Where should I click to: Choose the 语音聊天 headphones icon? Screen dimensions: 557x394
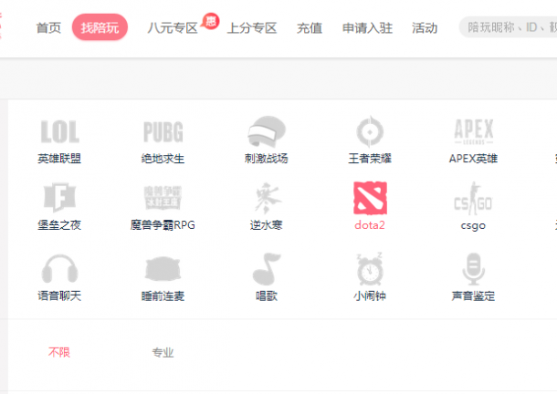[59, 269]
